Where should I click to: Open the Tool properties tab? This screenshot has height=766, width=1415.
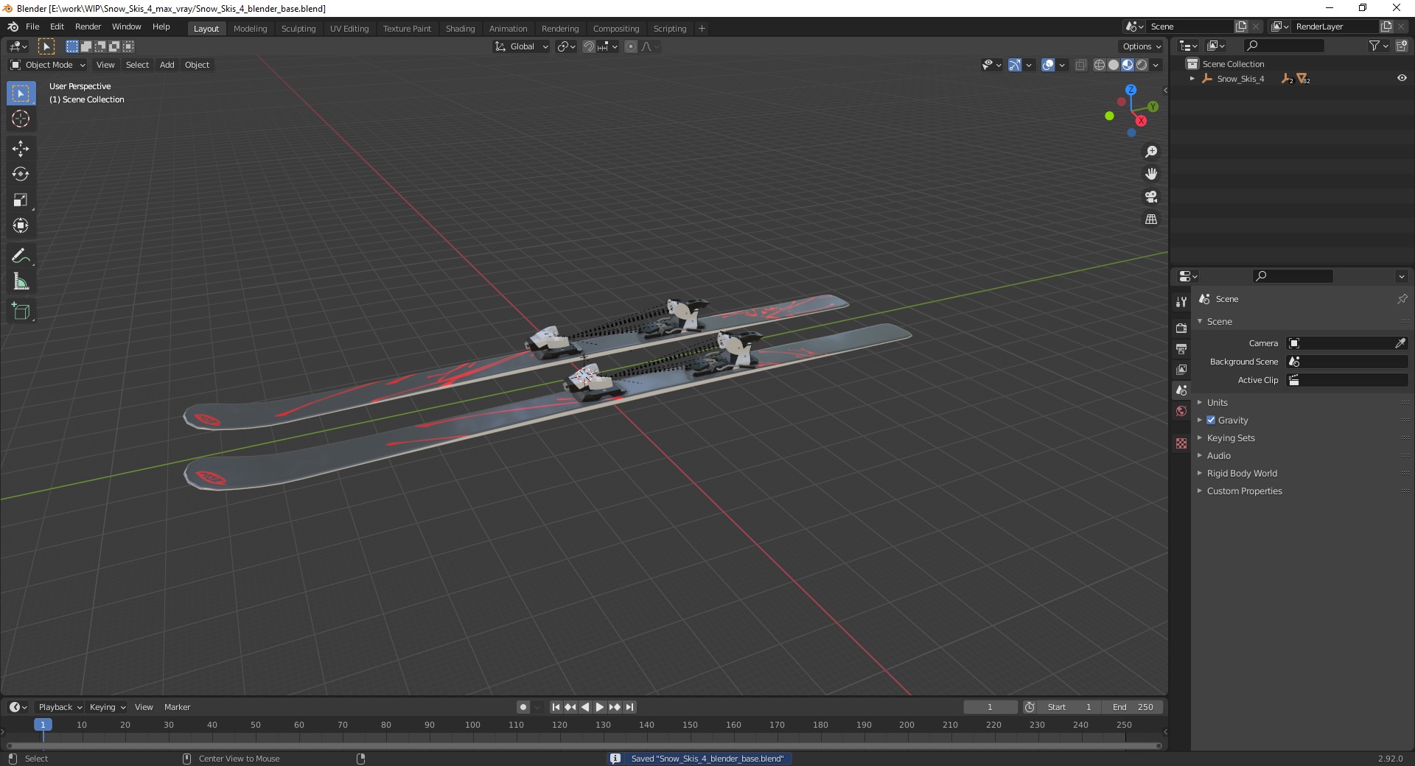1181,302
